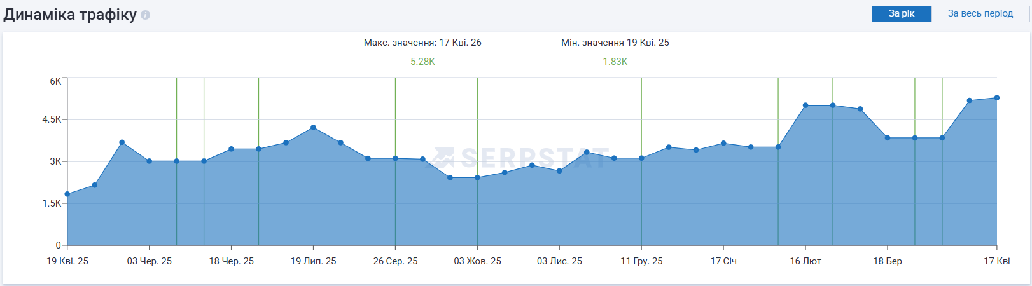Click the data point above 03 Лис. 25

coord(559,171)
